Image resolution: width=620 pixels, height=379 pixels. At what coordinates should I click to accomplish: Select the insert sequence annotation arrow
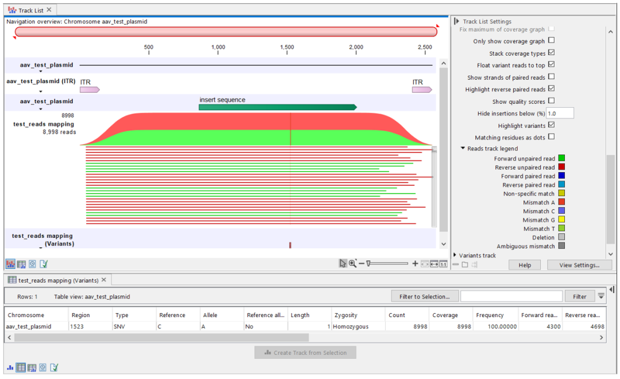pyautogui.click(x=278, y=107)
